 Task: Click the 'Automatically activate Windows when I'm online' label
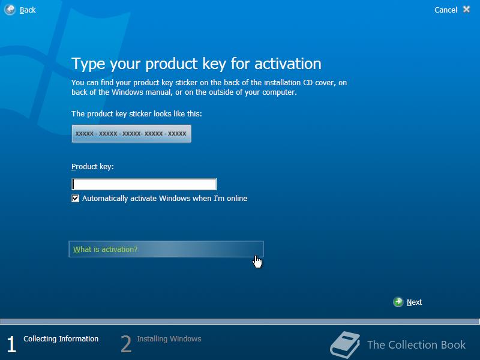(x=164, y=199)
